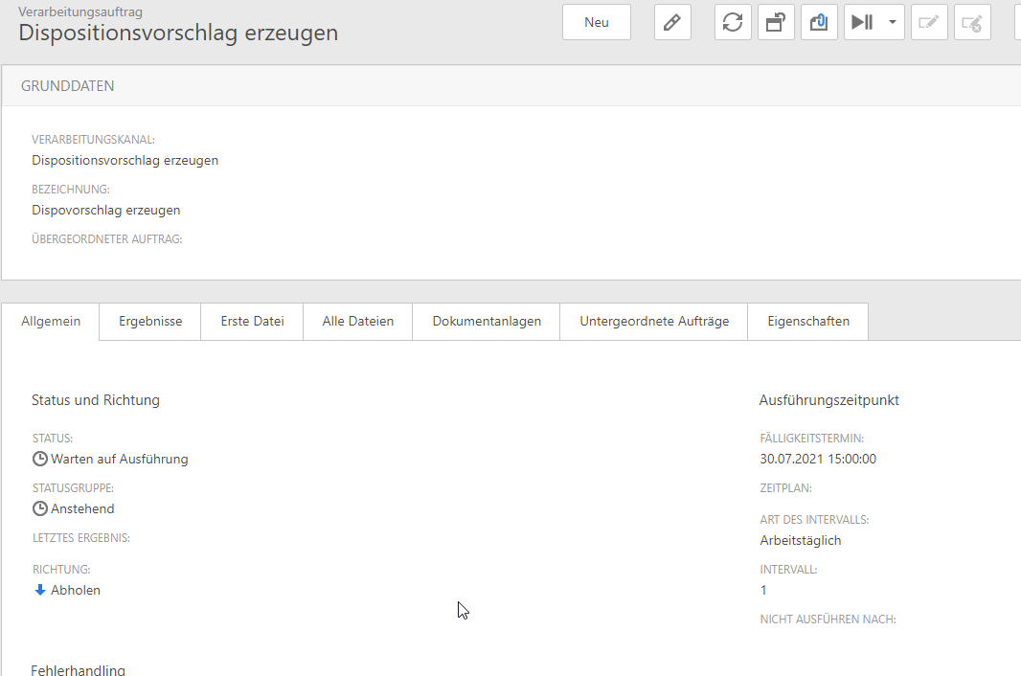The image size is (1021, 676).
Task: Click the Neu button
Action: [x=596, y=22]
